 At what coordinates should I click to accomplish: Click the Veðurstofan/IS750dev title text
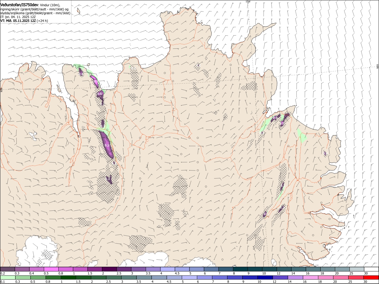(x=19, y=5)
